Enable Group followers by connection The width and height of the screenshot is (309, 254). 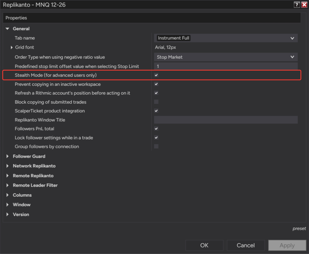156,146
